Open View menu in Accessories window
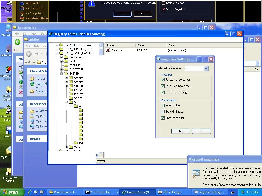 pyautogui.click(x=34, y=34)
